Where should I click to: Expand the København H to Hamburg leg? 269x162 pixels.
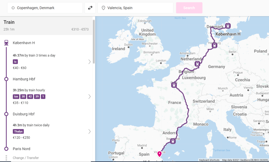pos(89,62)
